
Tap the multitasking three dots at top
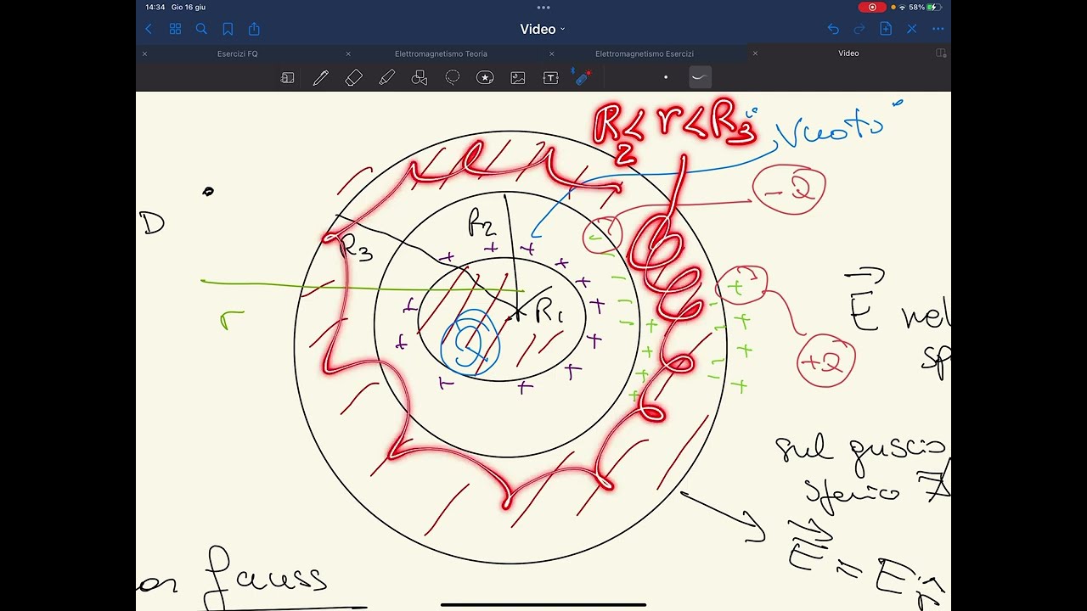(543, 7)
